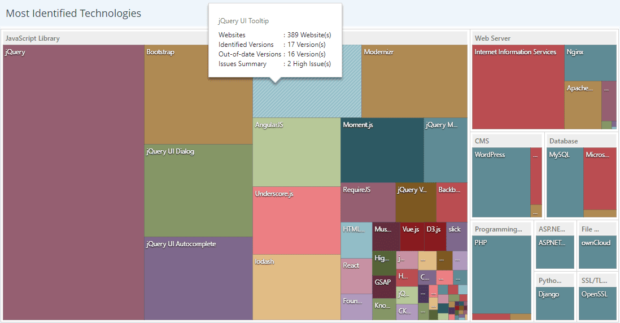Click the jQuery UI Autocomplete tile
This screenshot has height=323, width=620.
point(198,278)
